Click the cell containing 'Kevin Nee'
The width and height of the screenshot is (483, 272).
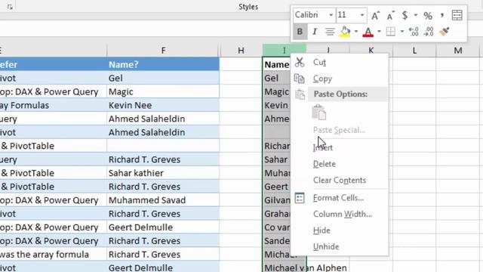click(163, 105)
